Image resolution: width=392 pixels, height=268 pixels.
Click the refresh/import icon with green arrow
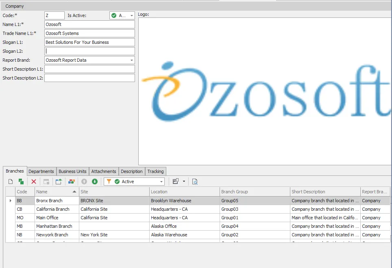pos(58,182)
